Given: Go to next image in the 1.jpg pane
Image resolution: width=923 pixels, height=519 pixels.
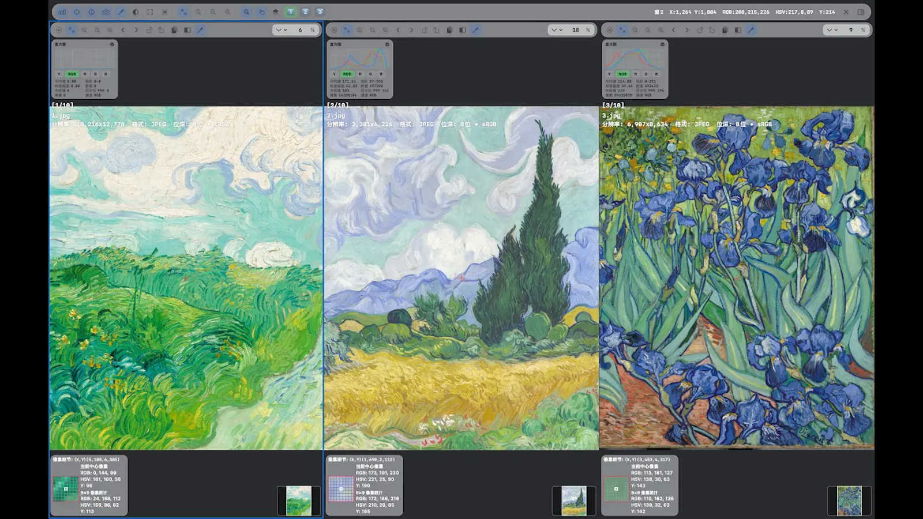Looking at the screenshot, I should (x=136, y=30).
